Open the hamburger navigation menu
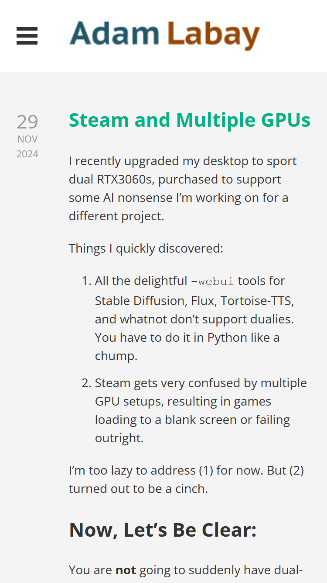Screen dimensions: 327x583 pos(27,36)
